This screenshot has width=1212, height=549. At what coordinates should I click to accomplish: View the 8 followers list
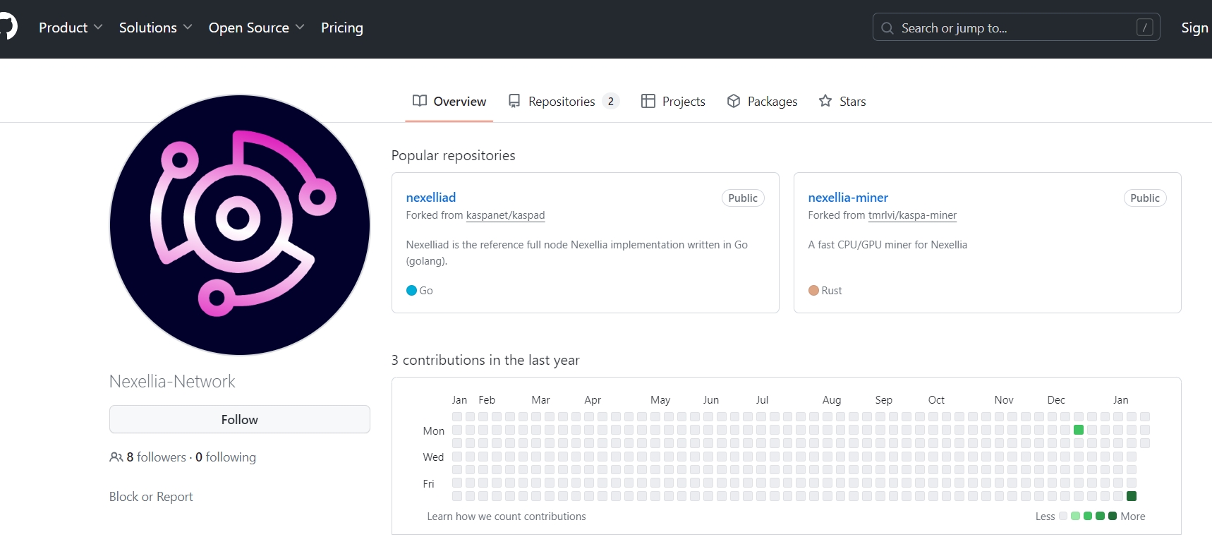pos(156,457)
